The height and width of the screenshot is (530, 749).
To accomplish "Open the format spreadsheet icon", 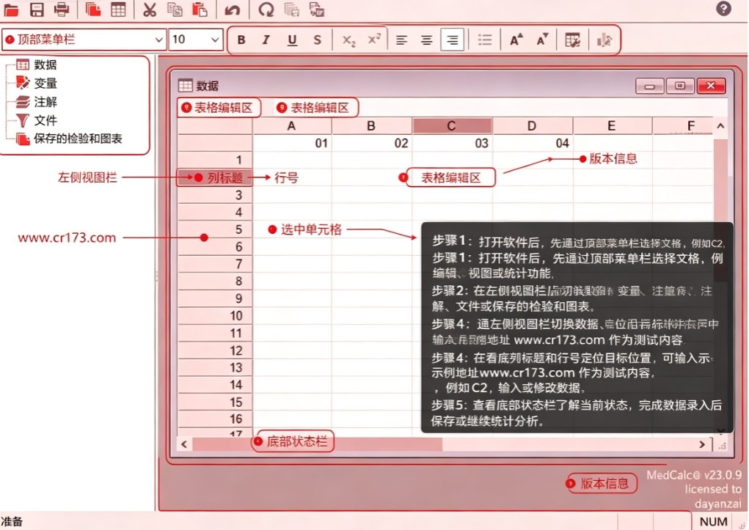I will tap(572, 40).
